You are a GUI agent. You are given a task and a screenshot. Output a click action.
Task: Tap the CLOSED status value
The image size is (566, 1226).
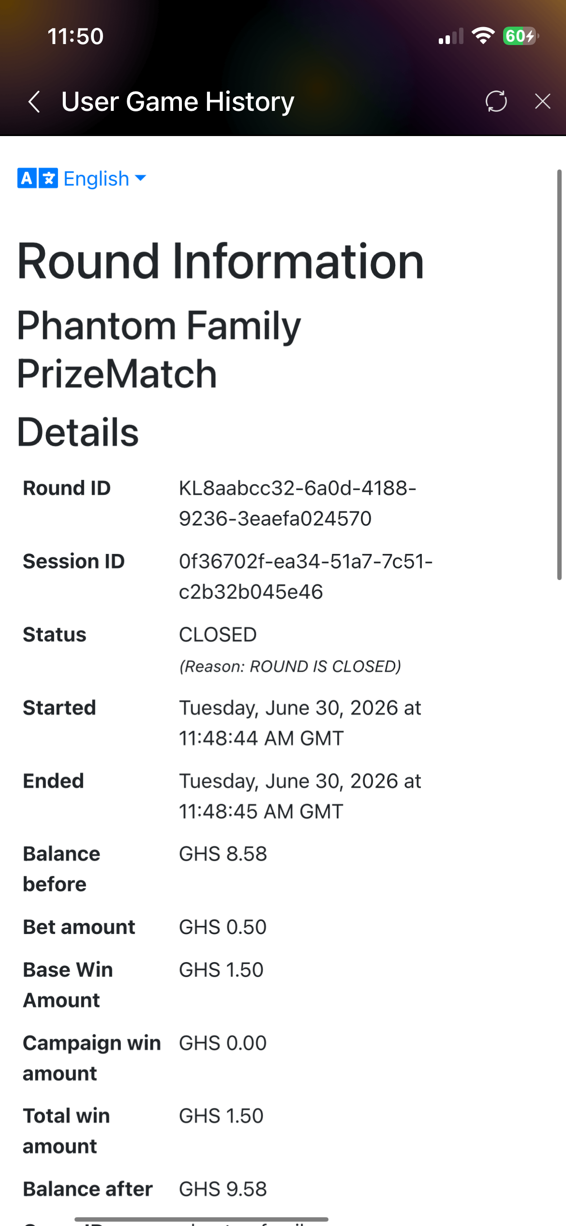point(218,635)
